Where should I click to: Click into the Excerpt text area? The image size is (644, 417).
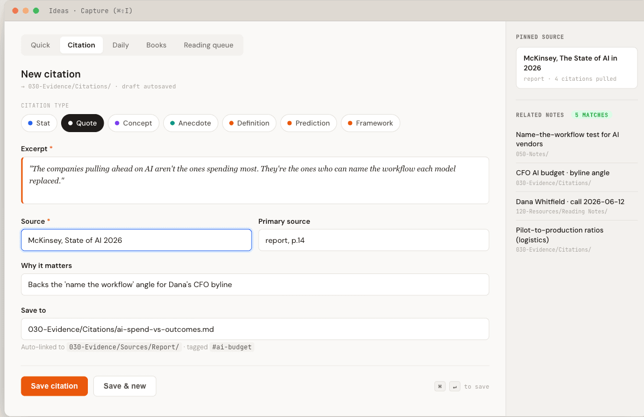255,180
